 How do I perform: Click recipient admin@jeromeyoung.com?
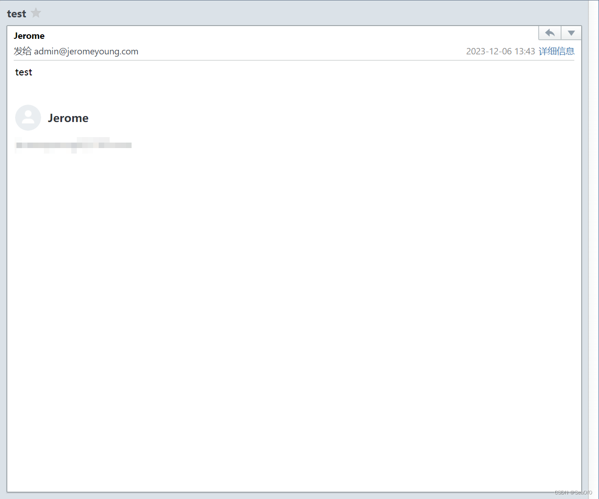pyautogui.click(x=86, y=51)
